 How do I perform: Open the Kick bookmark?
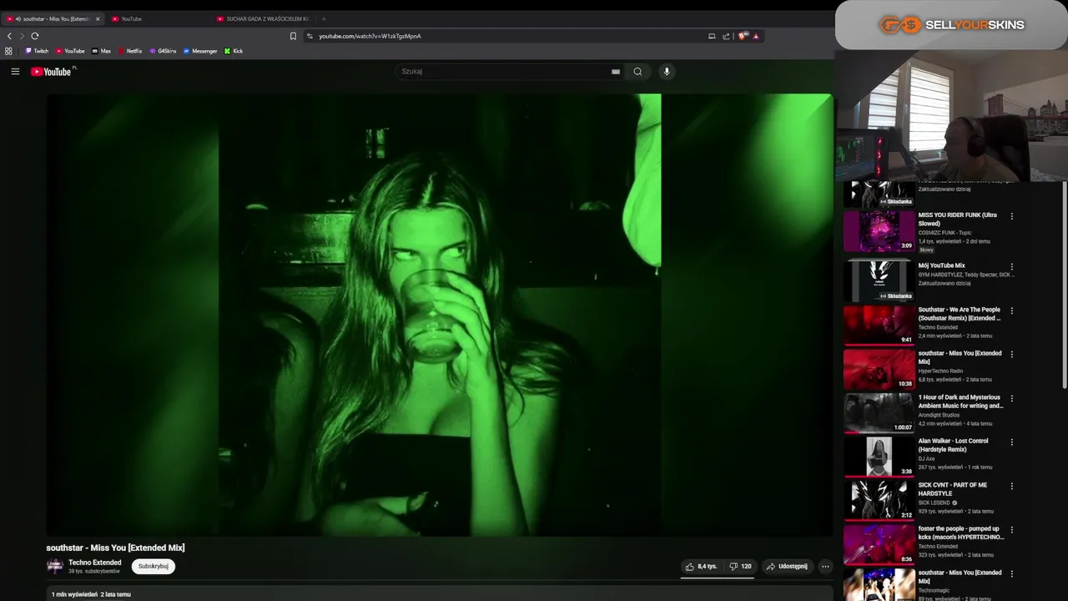coord(234,51)
